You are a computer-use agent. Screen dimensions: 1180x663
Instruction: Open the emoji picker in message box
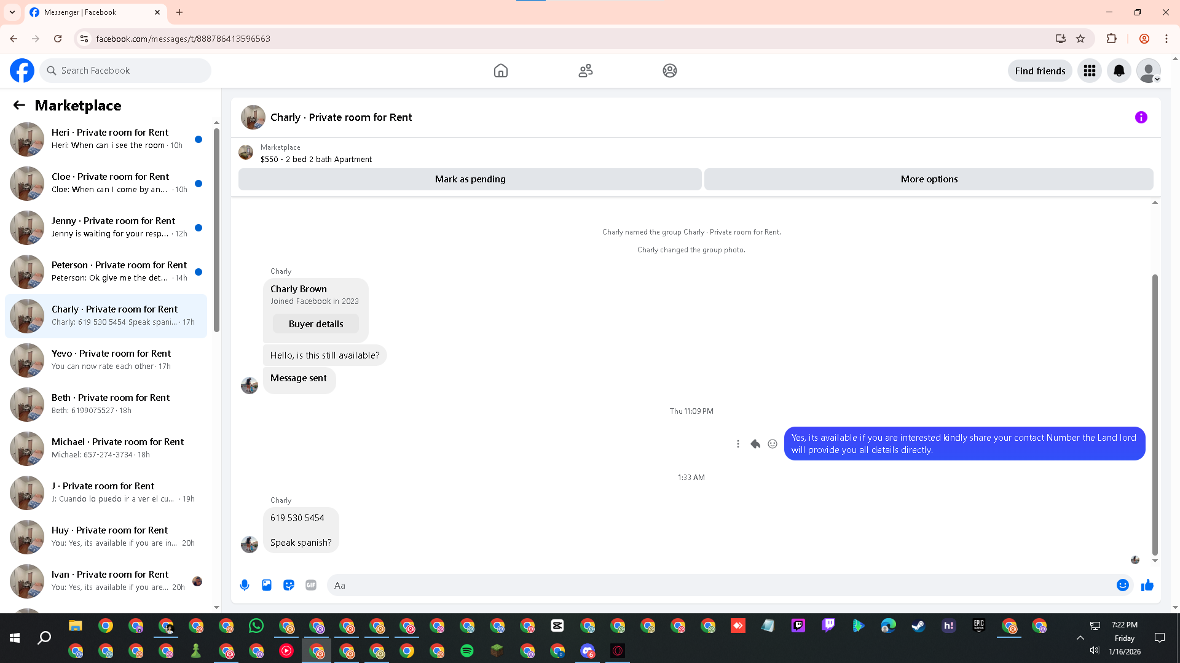pos(1122,585)
